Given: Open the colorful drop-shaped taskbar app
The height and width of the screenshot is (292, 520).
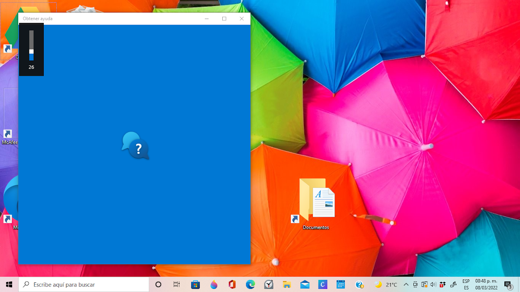Looking at the screenshot, I should 214,284.
